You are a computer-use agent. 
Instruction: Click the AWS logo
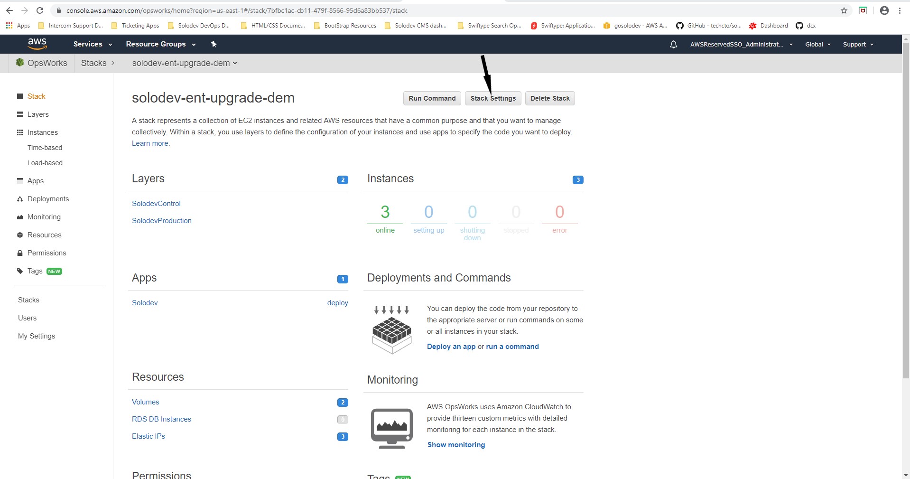(x=37, y=44)
